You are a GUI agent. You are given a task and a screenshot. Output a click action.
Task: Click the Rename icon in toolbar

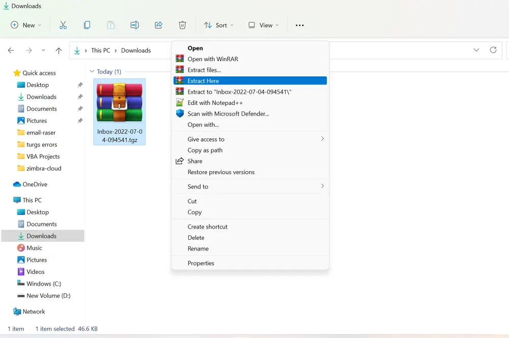click(x=134, y=25)
